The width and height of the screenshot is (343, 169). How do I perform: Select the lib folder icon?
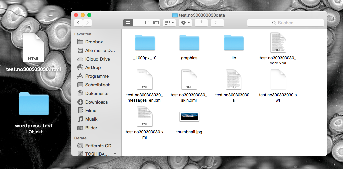tap(234, 43)
